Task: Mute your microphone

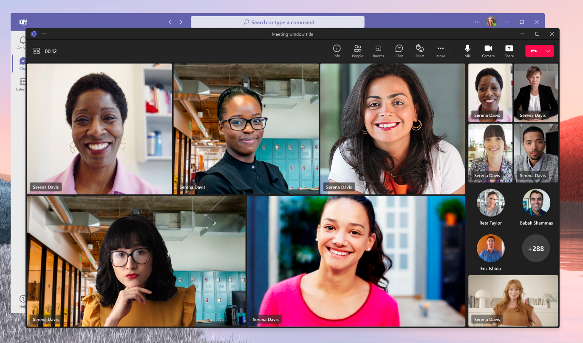Action: pyautogui.click(x=467, y=51)
